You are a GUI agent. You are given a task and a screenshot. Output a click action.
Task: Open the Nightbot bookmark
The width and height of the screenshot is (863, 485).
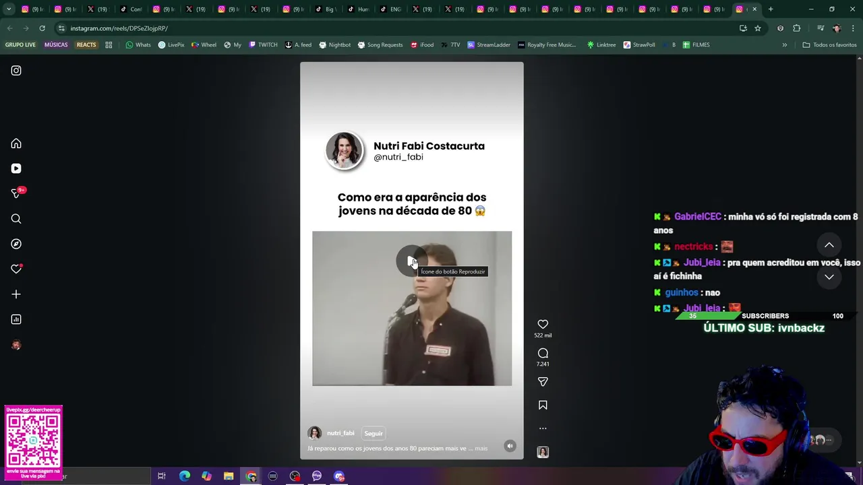point(334,45)
